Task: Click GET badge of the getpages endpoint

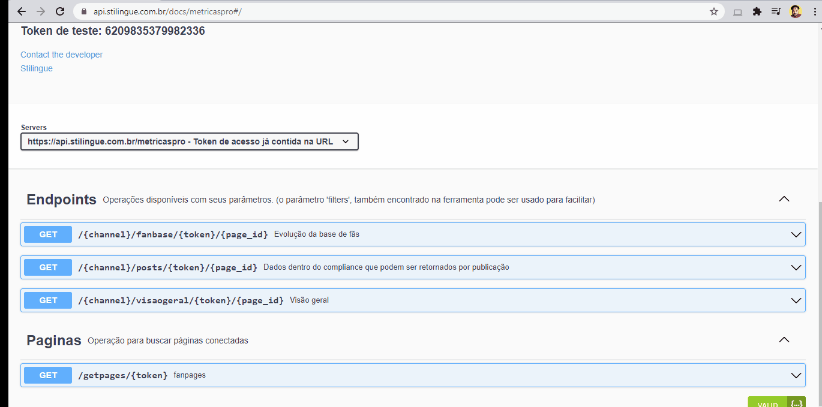Action: point(48,375)
